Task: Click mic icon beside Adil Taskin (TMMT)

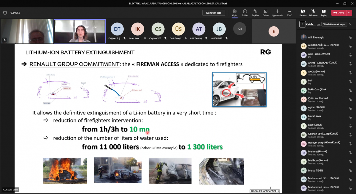Action: pyautogui.click(x=350, y=55)
